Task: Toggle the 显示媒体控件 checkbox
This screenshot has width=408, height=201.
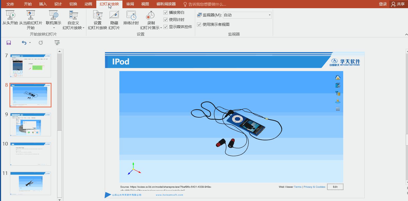Action: click(165, 27)
